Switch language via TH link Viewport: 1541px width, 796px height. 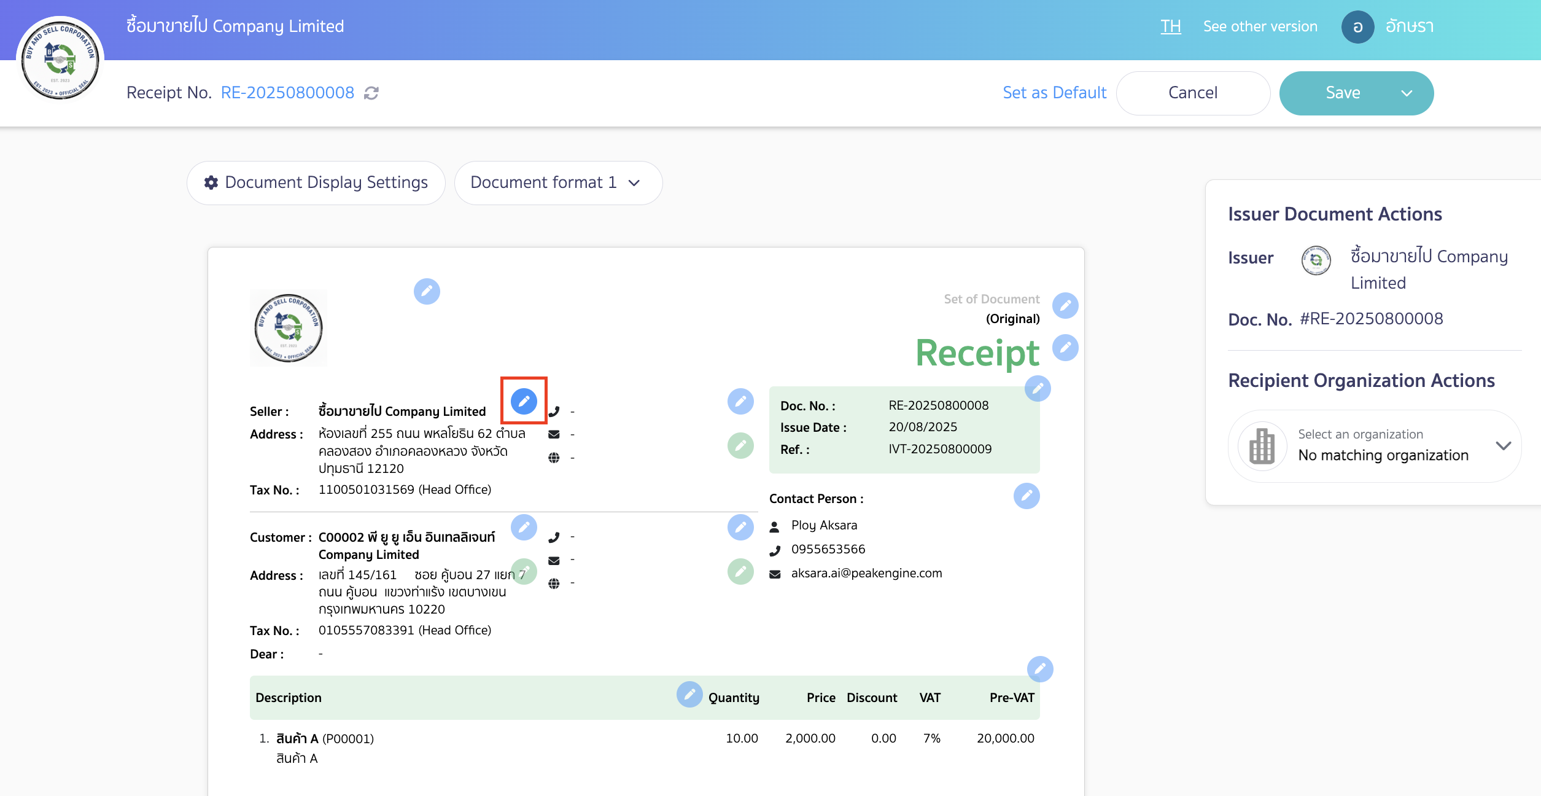pyautogui.click(x=1170, y=26)
